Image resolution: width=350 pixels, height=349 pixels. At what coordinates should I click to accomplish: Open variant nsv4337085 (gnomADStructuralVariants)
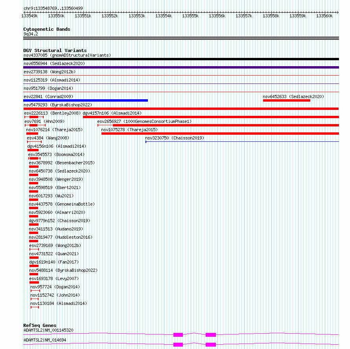coord(67,55)
